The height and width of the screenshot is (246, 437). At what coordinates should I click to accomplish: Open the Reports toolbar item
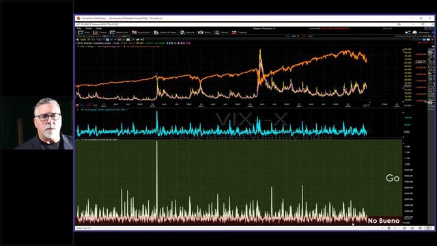[188, 33]
